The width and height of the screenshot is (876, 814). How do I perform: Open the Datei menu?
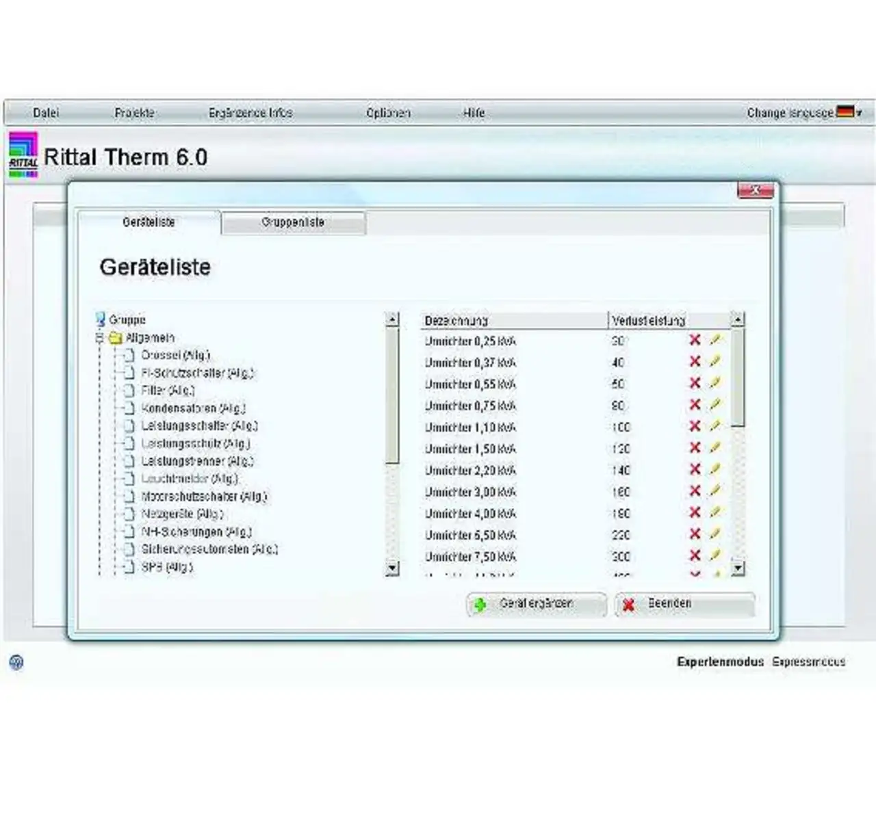click(x=46, y=113)
